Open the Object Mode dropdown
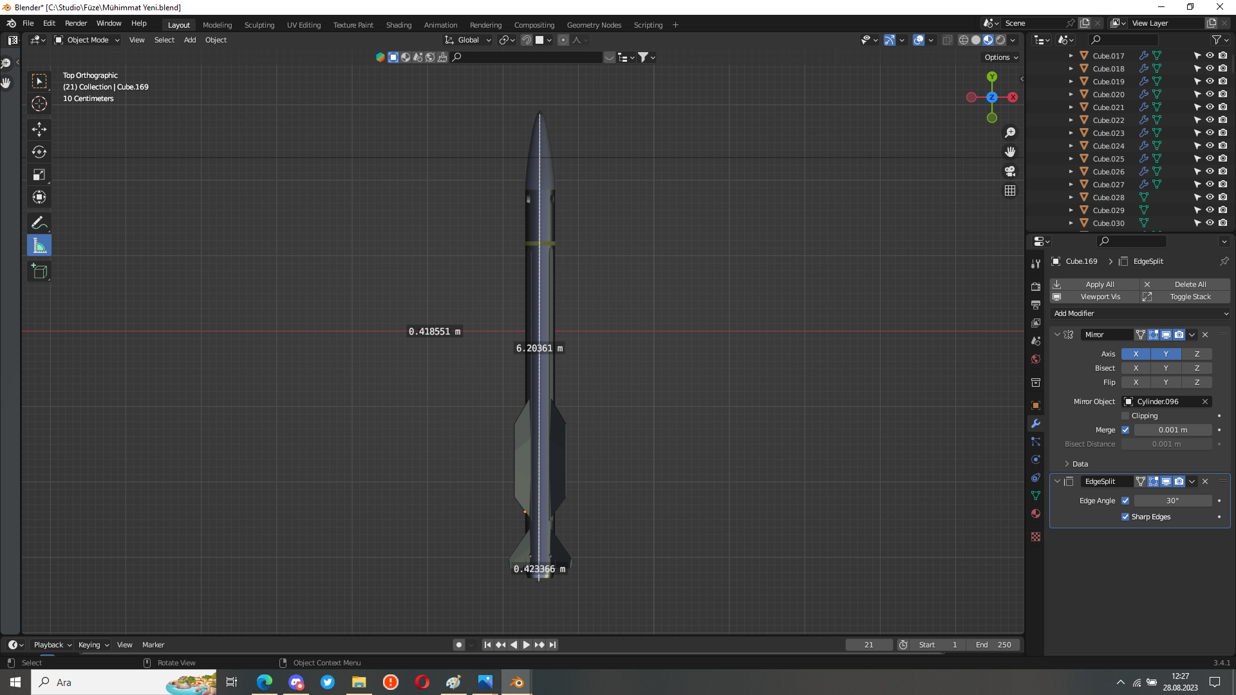Screen dimensions: 1236x695 [x=87, y=40]
